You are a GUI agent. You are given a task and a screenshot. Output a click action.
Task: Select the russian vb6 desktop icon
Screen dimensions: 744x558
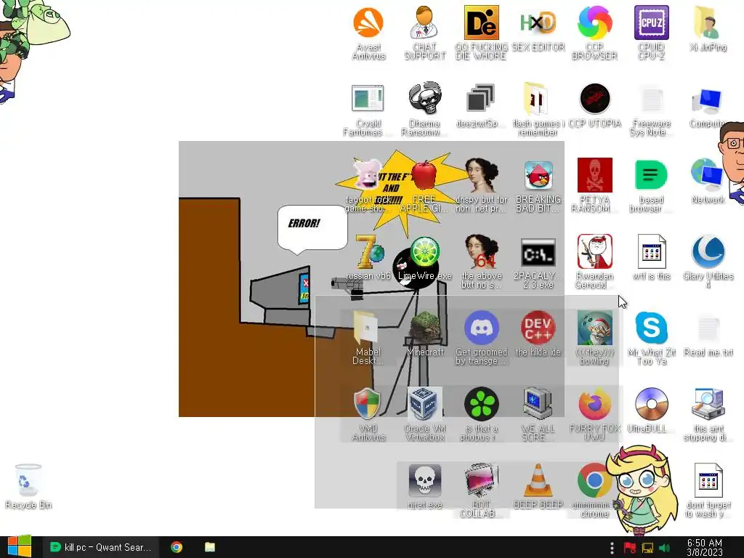tap(368, 258)
